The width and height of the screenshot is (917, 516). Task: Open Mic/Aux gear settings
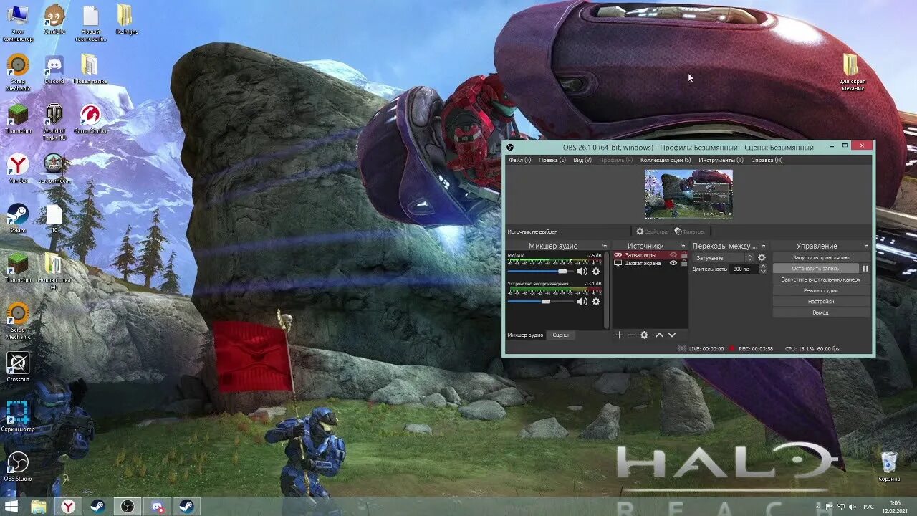pos(596,272)
